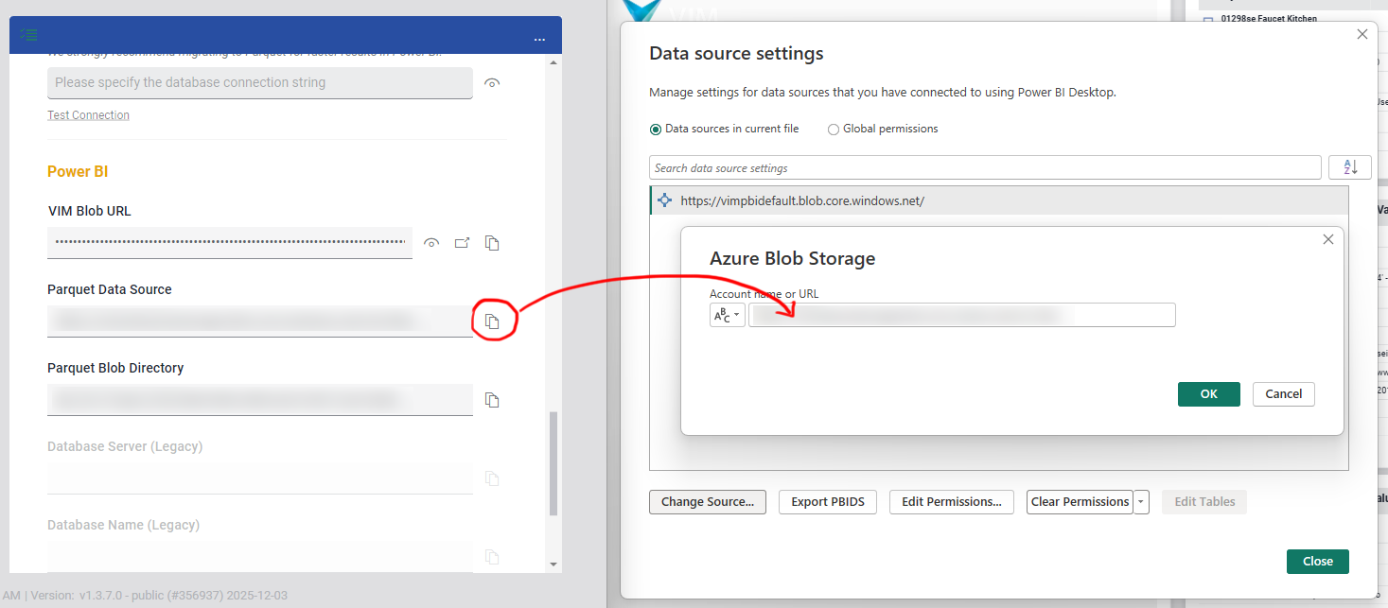Image resolution: width=1388 pixels, height=608 pixels.
Task: Click the checklist icon in blue header
Action: (29, 35)
